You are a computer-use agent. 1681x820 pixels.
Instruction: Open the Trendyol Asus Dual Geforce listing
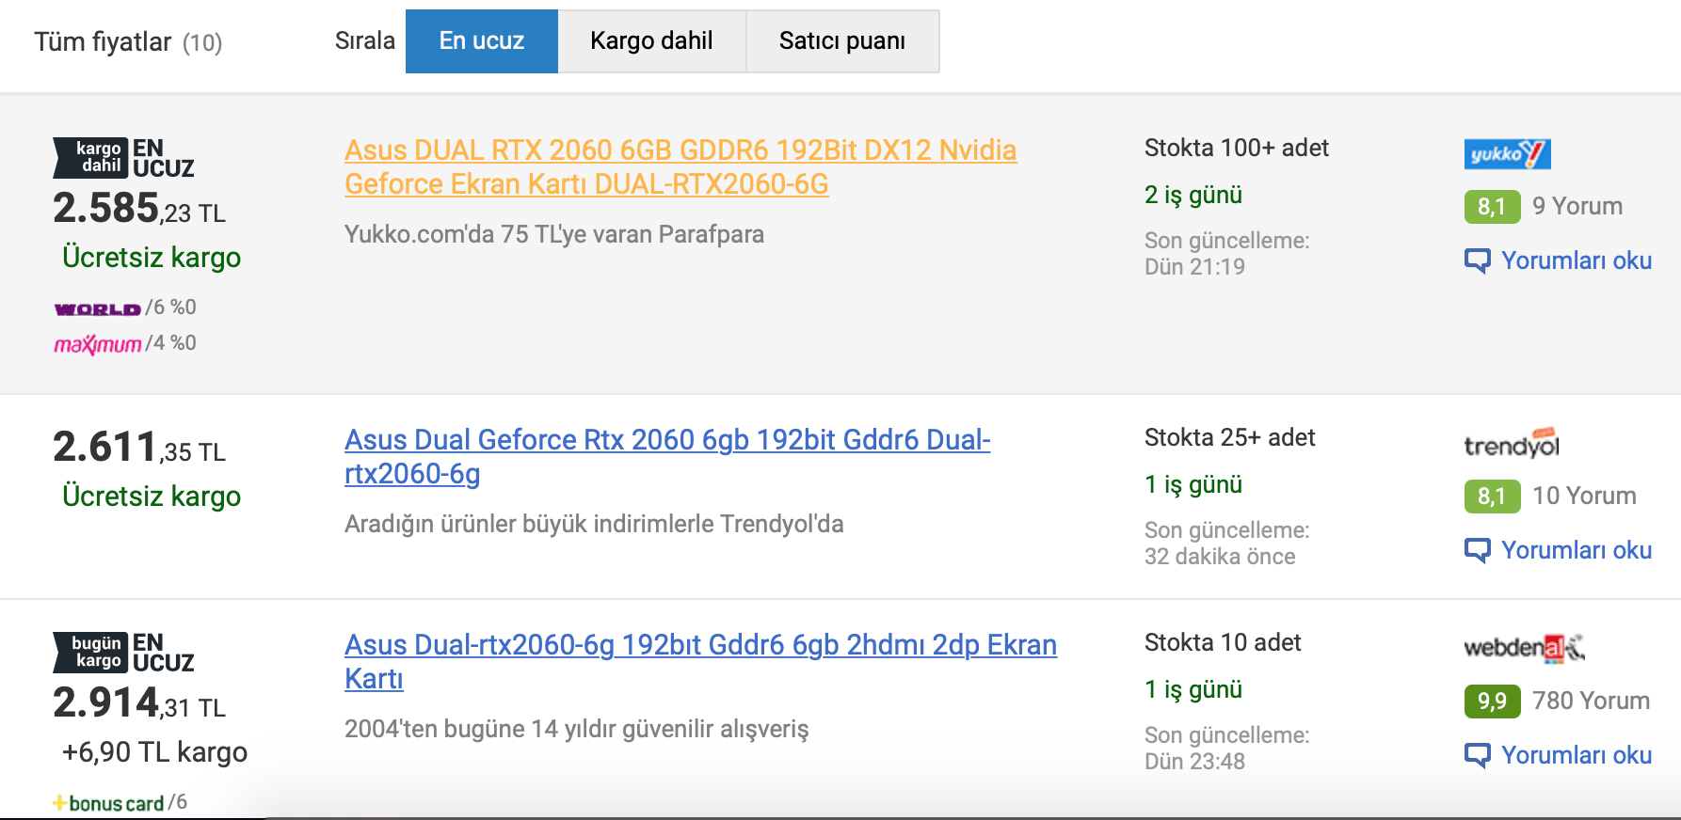click(666, 456)
